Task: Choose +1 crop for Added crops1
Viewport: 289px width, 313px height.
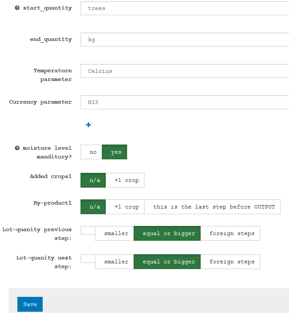Action: pyautogui.click(x=125, y=180)
